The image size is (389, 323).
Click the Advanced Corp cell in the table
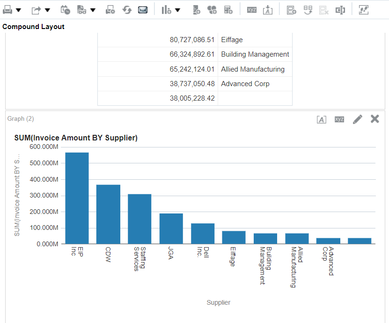coord(245,84)
